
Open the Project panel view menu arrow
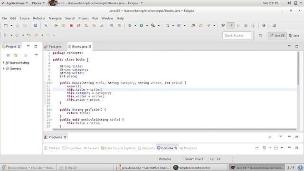36,55
